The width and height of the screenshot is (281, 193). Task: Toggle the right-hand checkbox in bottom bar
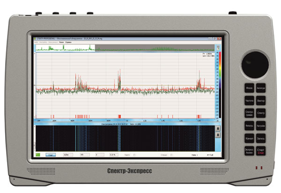pos(171,155)
